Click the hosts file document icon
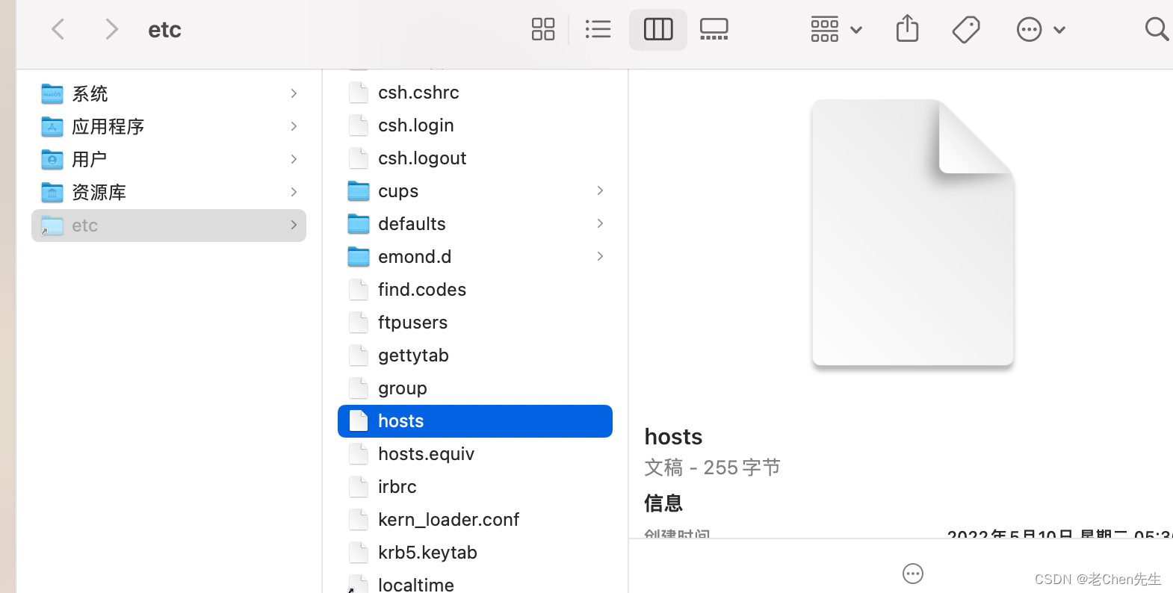This screenshot has height=593, width=1173. pyautogui.click(x=359, y=421)
